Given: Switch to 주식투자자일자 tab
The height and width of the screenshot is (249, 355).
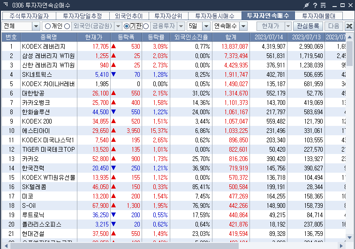Looking at the screenshot, I should click(29, 16).
